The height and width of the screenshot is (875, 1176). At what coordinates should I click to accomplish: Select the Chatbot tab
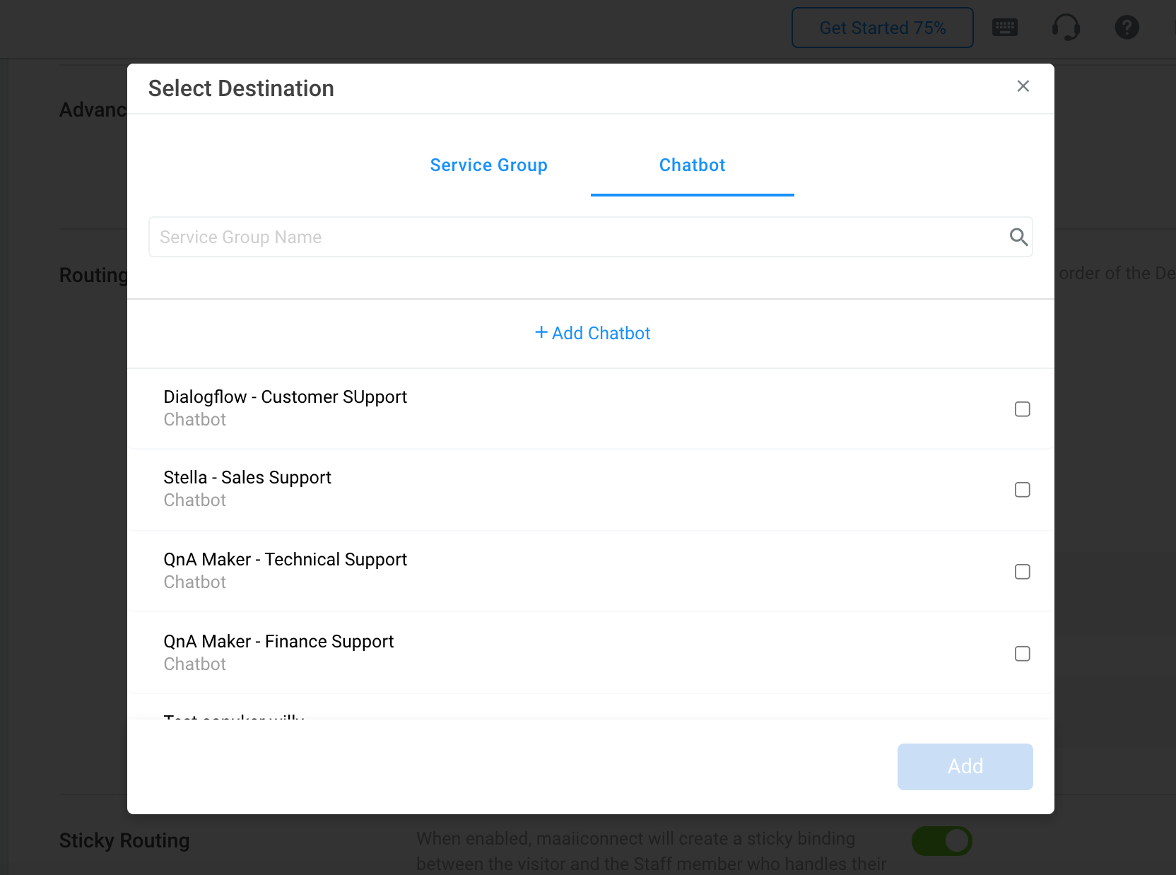click(x=693, y=165)
